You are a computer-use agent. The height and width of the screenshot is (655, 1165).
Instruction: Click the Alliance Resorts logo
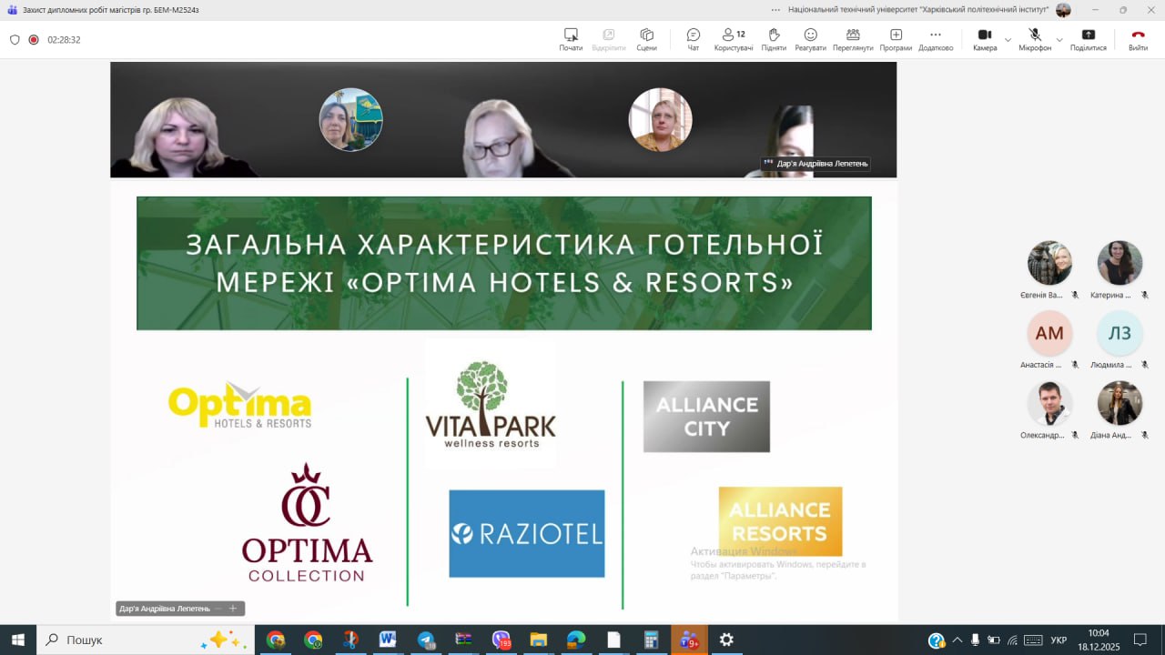pyautogui.click(x=780, y=521)
